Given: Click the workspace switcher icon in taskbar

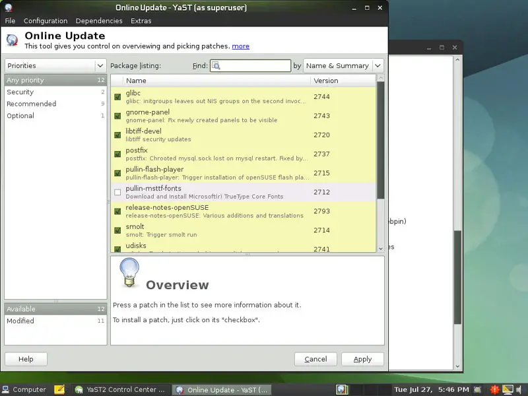Looking at the screenshot, I should [342, 389].
